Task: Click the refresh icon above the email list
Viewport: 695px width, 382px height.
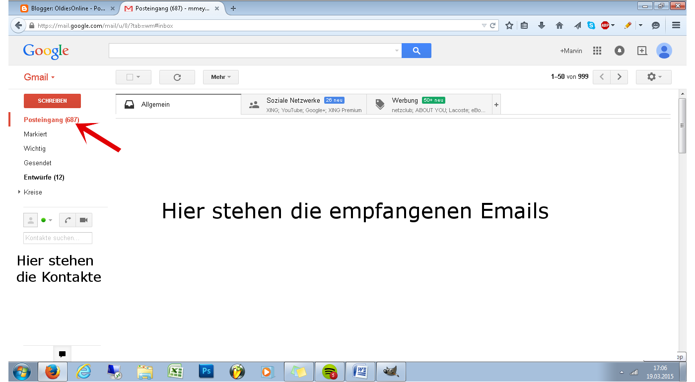Action: click(x=177, y=77)
